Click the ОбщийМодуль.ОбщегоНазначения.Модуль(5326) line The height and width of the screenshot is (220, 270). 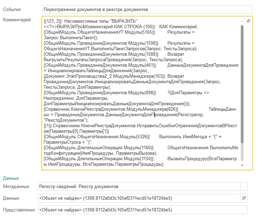click(100, 137)
